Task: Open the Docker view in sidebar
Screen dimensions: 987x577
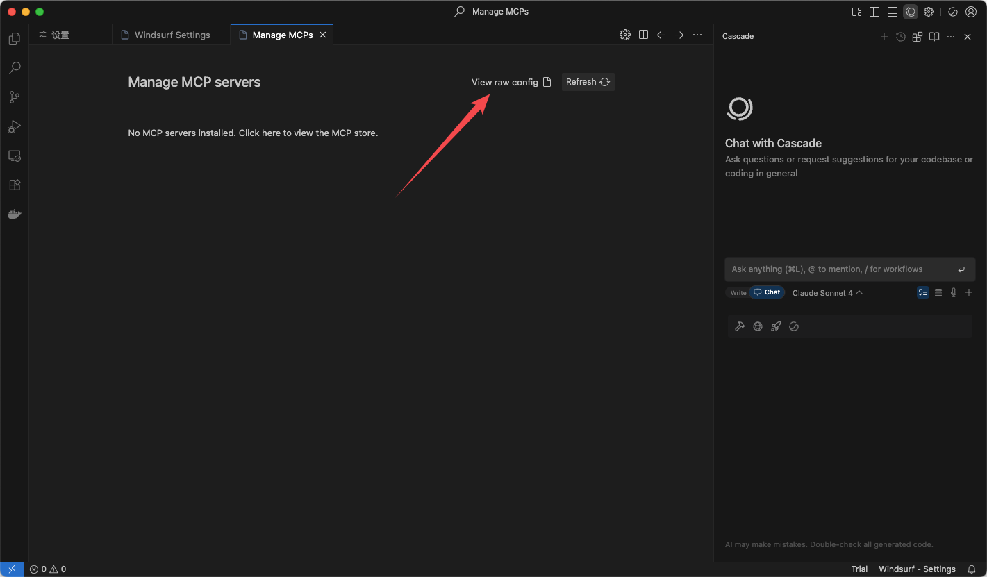Action: pyautogui.click(x=14, y=214)
